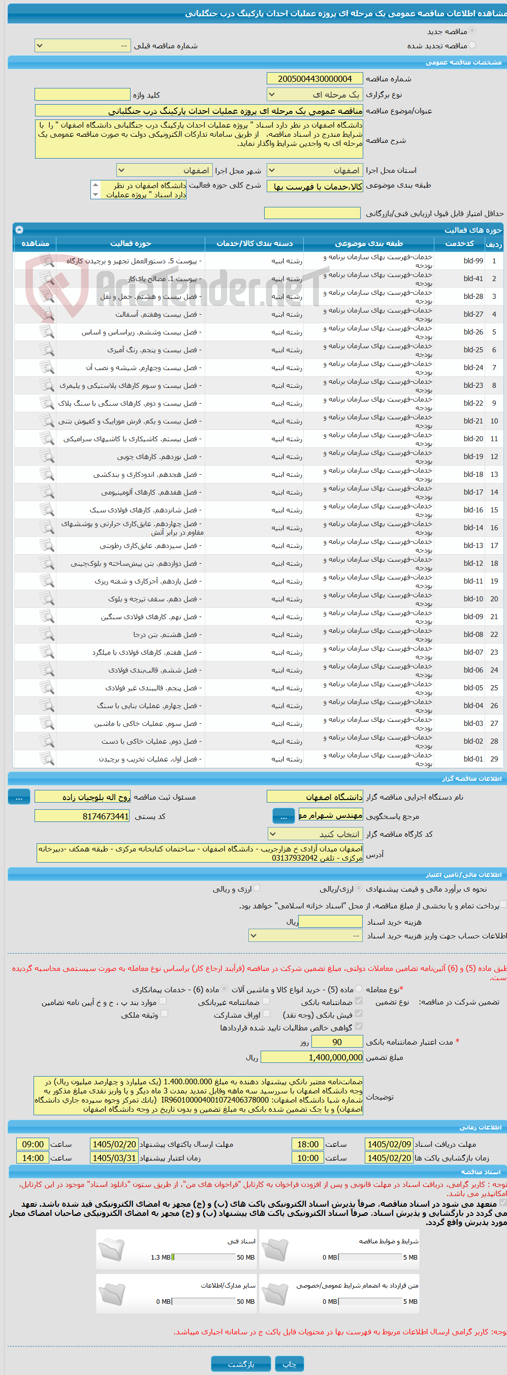Toggle the ضمانتنامه بانکی checkbox

point(359,1001)
